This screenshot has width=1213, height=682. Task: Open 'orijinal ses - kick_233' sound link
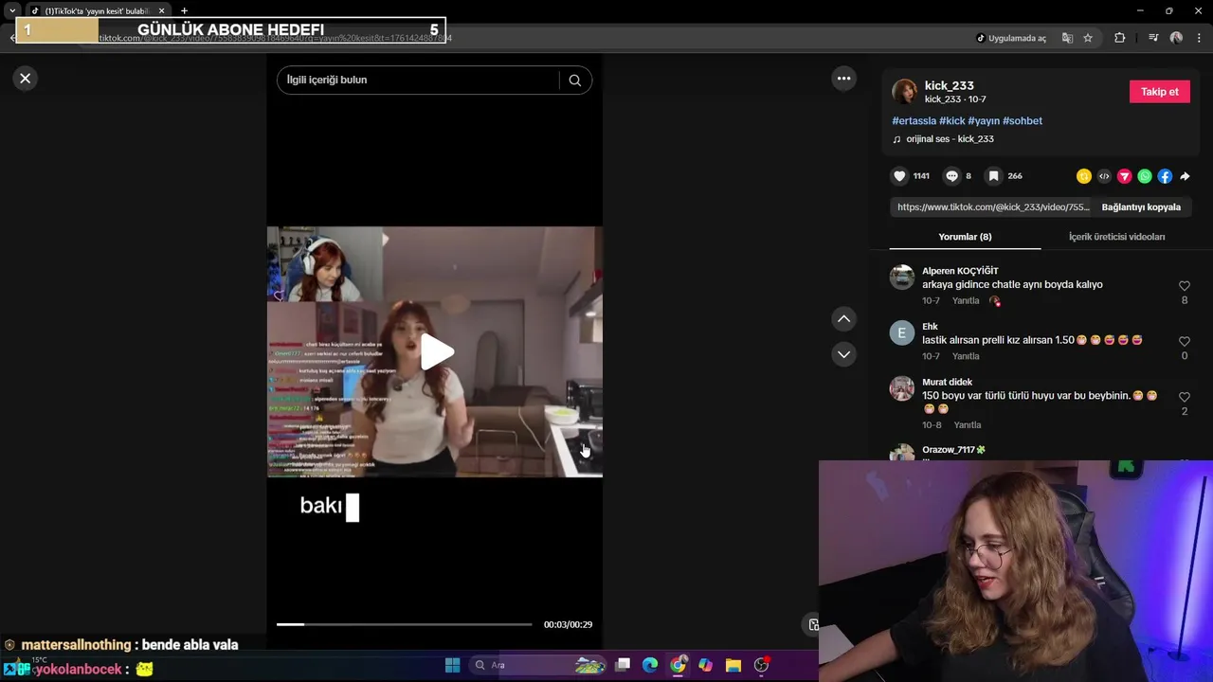tap(950, 139)
